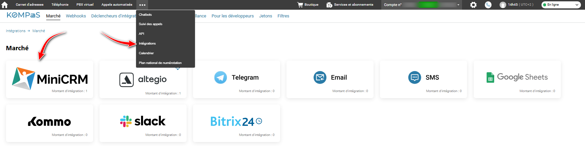Viewport: 585px width, 146px height.
Task: Open the Kommo integration card
Action: click(x=50, y=123)
